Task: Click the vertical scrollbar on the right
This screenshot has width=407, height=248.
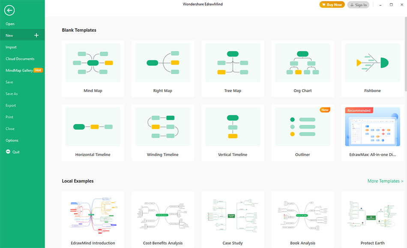Action: 406,54
